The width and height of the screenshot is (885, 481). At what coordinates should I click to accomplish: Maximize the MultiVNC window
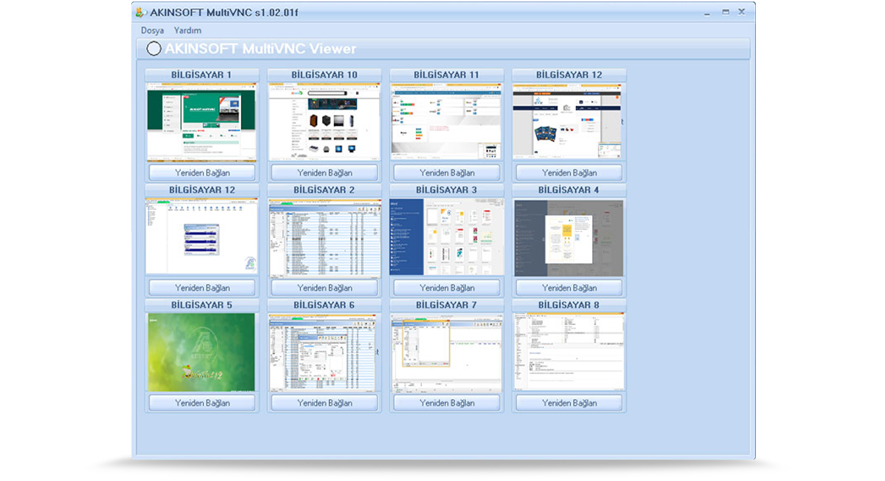point(725,12)
